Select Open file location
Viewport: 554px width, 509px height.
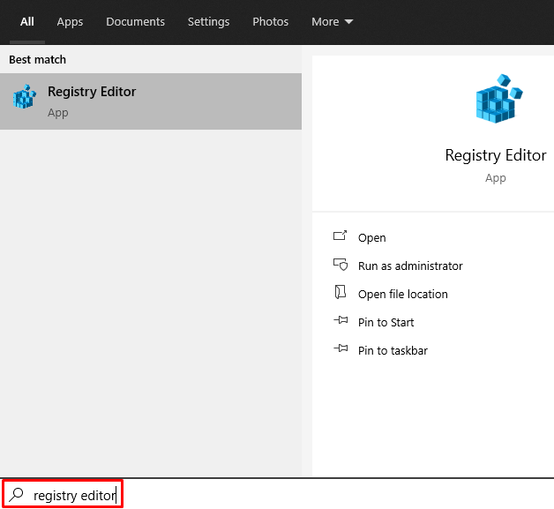pos(403,295)
